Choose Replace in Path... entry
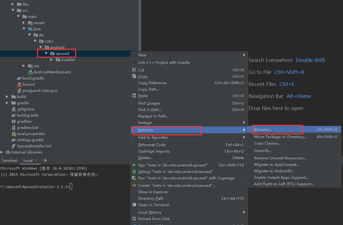Screen dimensions: 343x225 point(189,116)
